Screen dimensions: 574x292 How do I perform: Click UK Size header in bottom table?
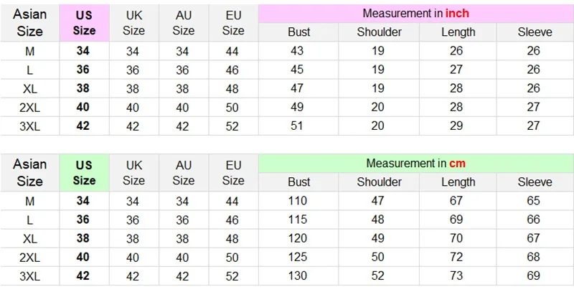coord(133,173)
